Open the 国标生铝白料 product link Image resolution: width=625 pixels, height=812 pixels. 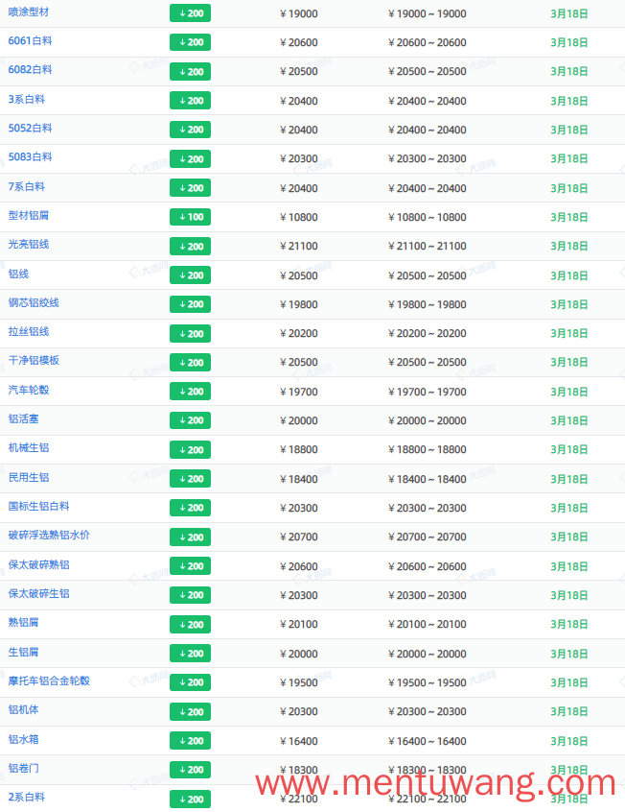(x=38, y=507)
